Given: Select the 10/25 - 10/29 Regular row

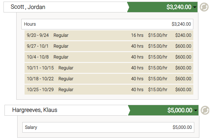Looking at the screenshot, I should pyautogui.click(x=109, y=89).
